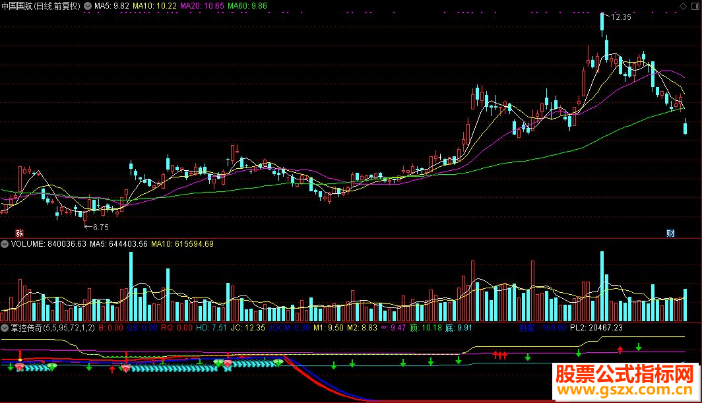The height and width of the screenshot is (403, 702).
Task: Click the JC: 12.35 value
Action: click(247, 328)
